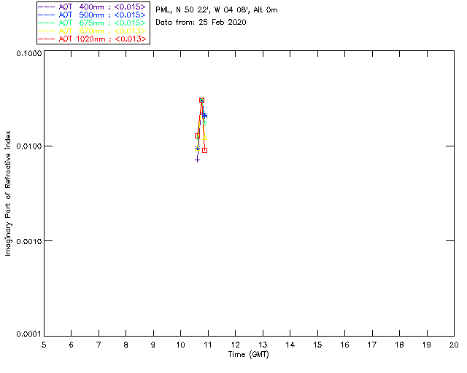Click the x-axis tick label 13
Image resolution: width=467 pixels, height=373 pixels.
(263, 345)
